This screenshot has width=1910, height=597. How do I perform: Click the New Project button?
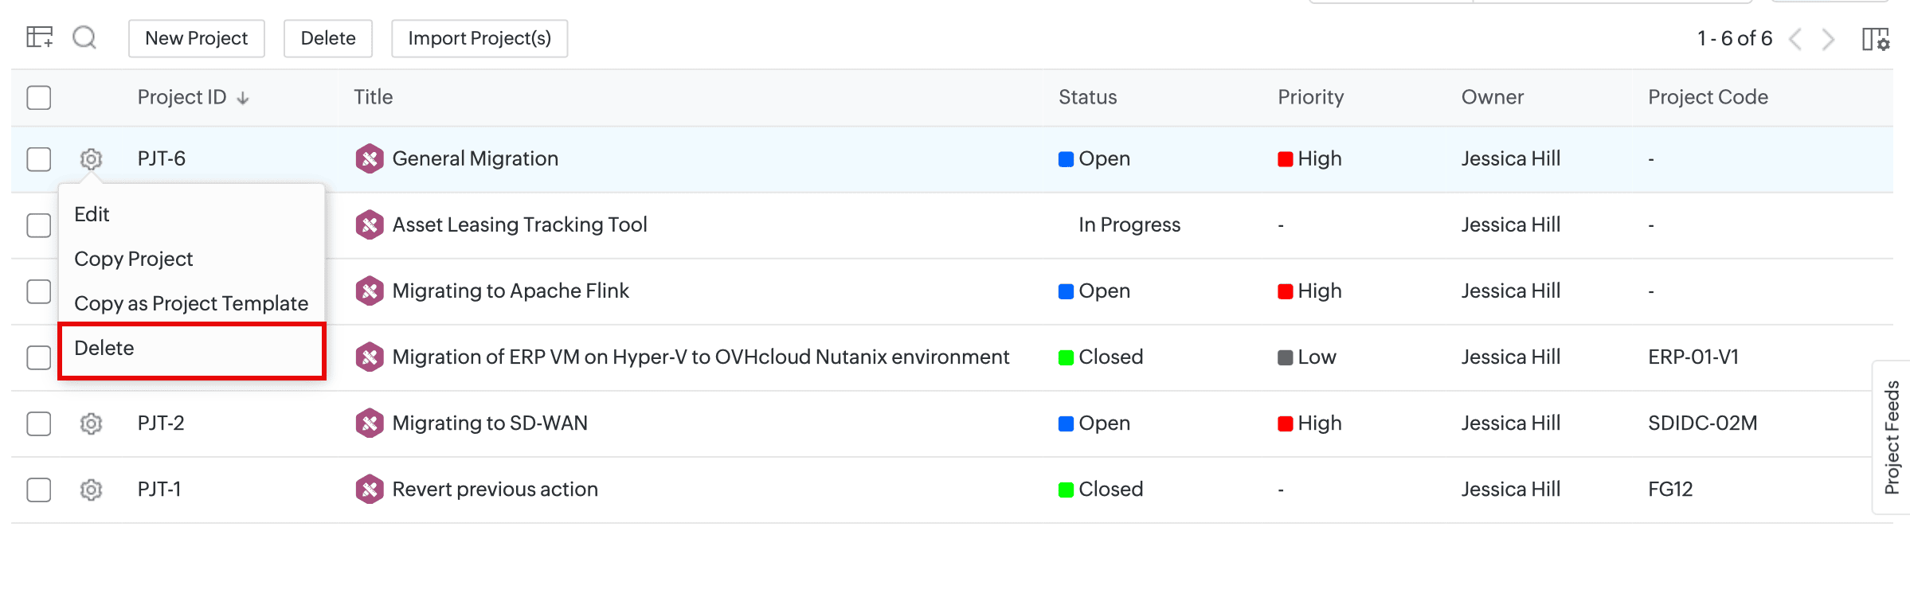click(x=196, y=38)
